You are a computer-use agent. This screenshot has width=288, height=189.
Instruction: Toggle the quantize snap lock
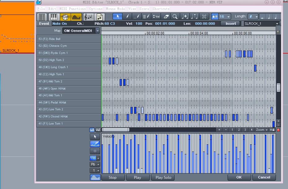[x=215, y=16]
